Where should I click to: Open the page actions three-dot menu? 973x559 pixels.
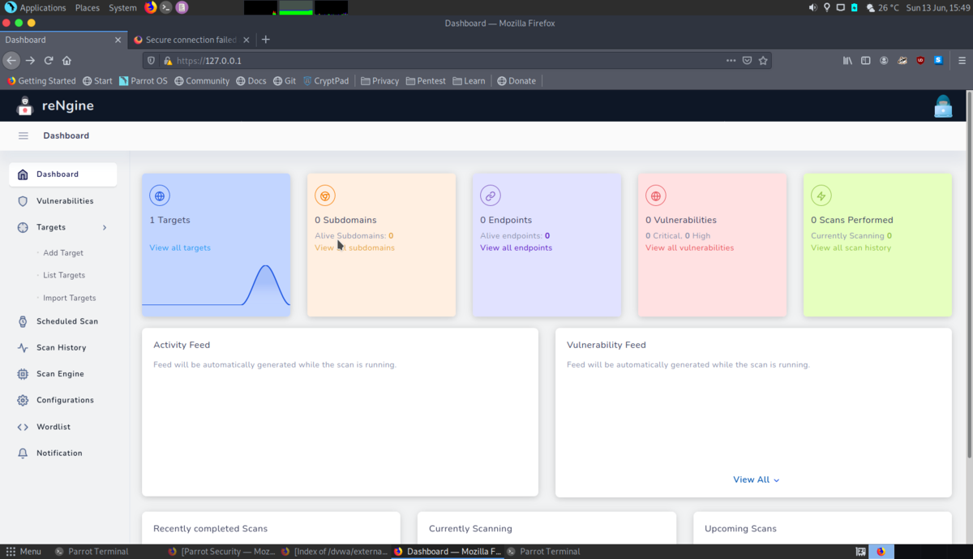click(731, 60)
